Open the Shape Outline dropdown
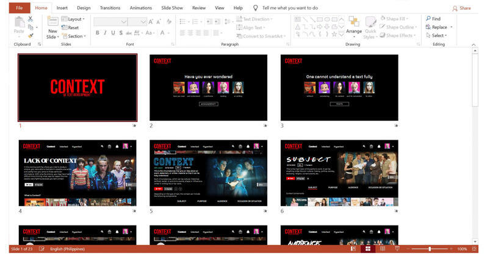The height and width of the screenshot is (256, 487). 398,27
